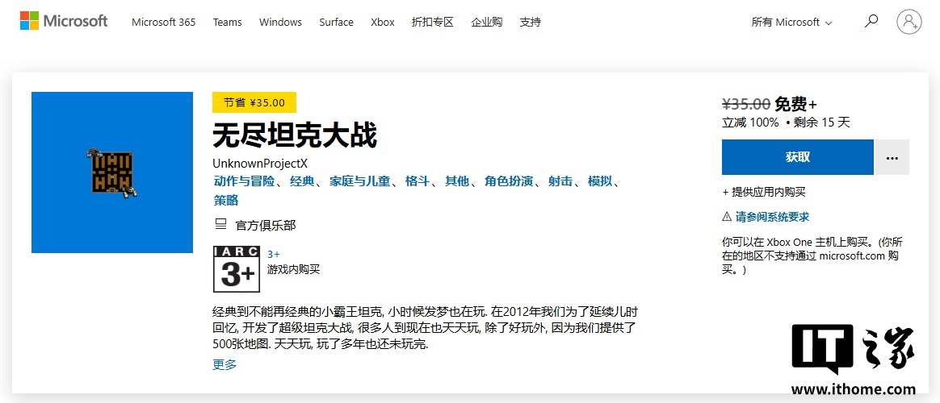The width and height of the screenshot is (940, 403).
Task: Click the 3+ rating link
Action: (x=274, y=254)
